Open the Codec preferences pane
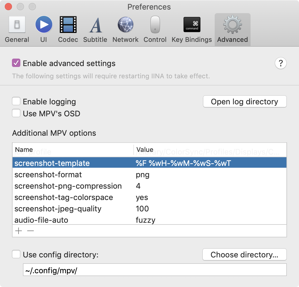The image size is (299, 287). pyautogui.click(x=68, y=30)
